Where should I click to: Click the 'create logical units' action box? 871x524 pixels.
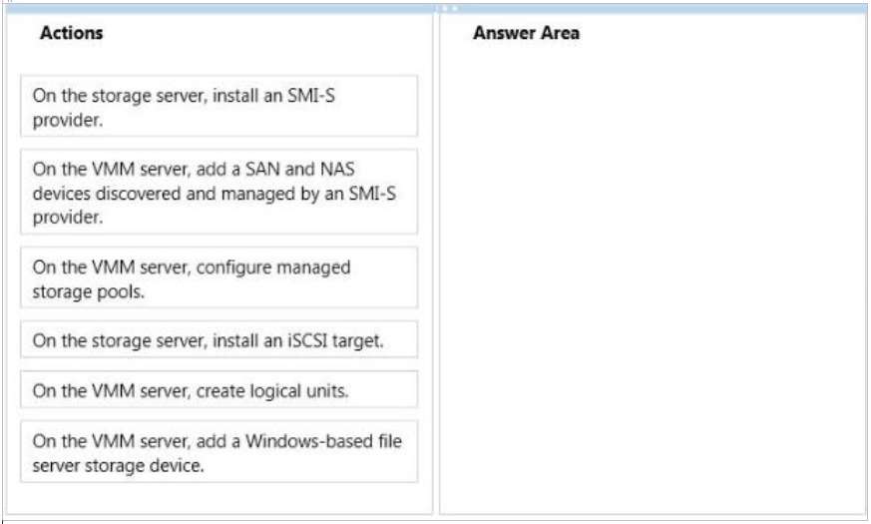click(x=218, y=389)
